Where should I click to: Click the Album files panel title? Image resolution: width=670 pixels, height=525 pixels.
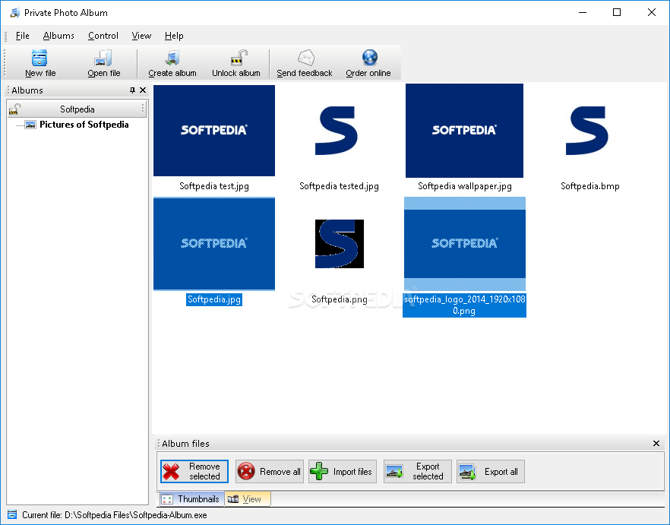pos(185,444)
